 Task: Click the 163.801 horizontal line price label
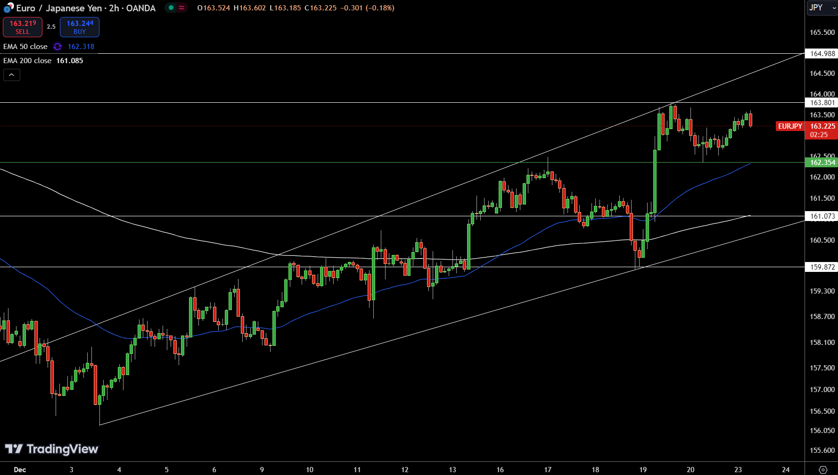(822, 103)
